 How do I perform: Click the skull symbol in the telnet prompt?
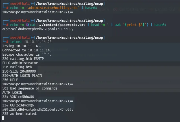(x=20, y=38)
